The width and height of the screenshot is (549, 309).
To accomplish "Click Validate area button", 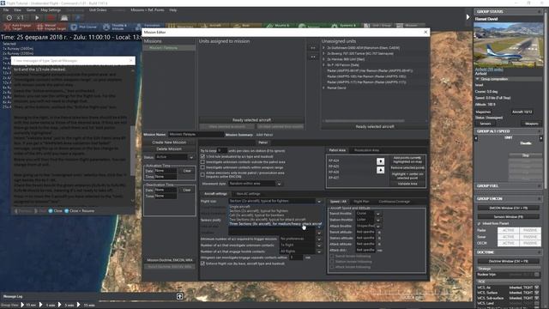I will click(407, 184).
